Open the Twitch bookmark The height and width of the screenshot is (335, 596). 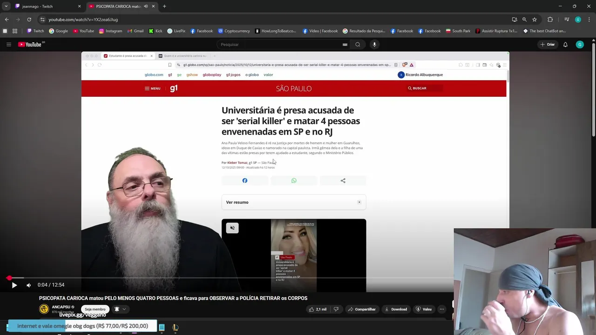coord(35,31)
